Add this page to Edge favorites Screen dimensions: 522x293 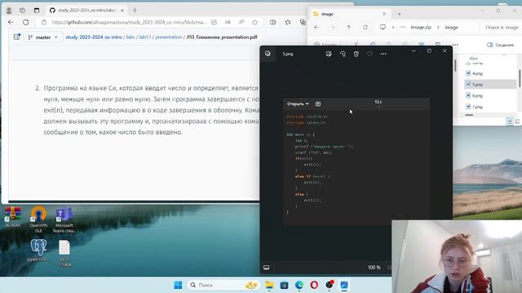[255, 22]
